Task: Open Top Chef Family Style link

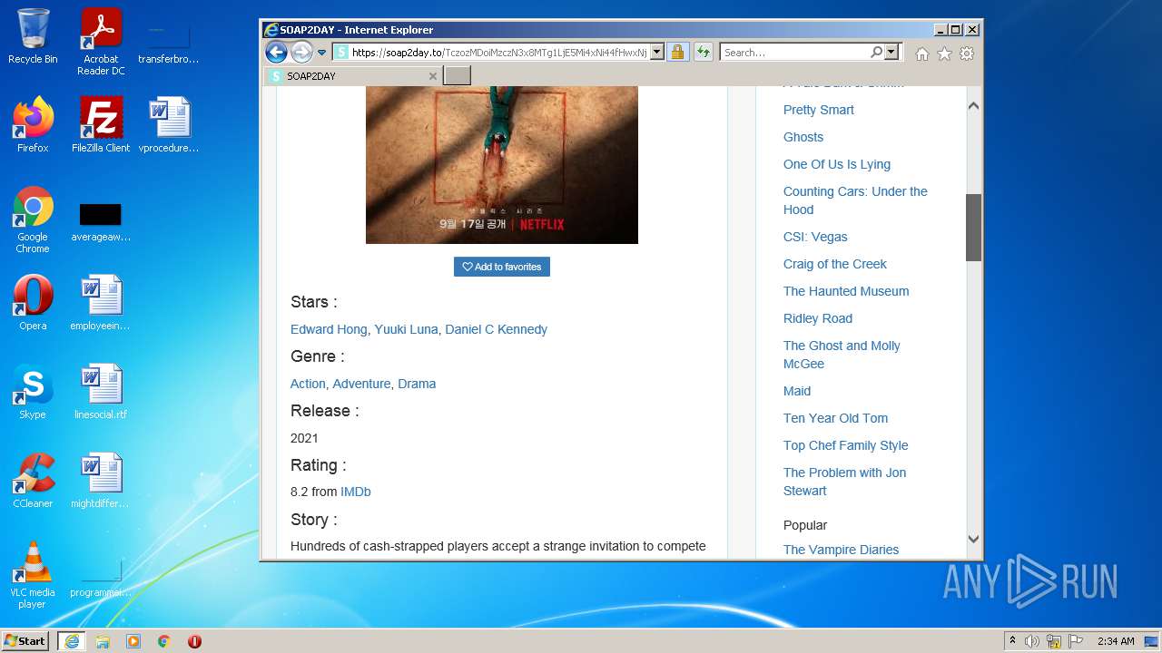Action: [846, 445]
